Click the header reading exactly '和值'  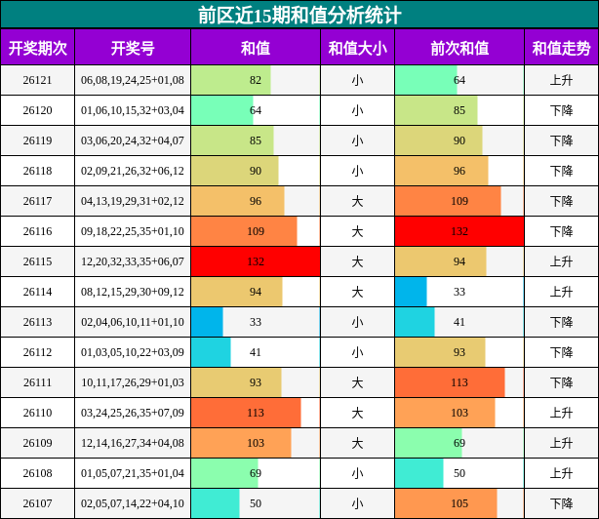(x=256, y=48)
